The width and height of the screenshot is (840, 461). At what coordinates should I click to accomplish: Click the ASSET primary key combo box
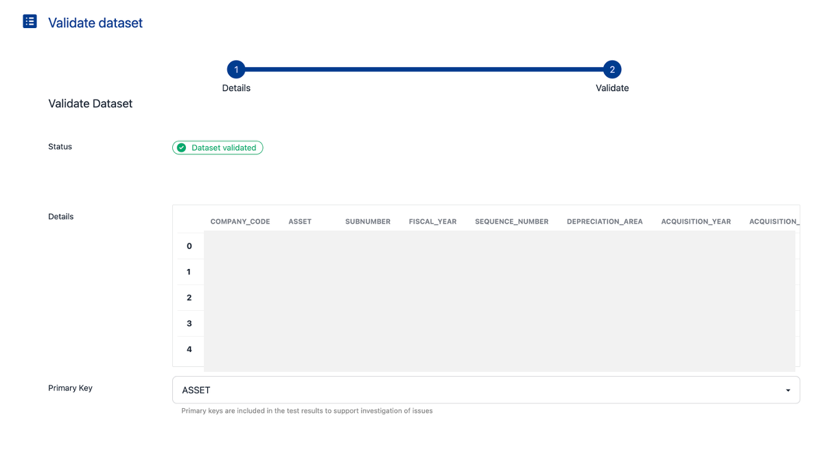pyautogui.click(x=480, y=390)
